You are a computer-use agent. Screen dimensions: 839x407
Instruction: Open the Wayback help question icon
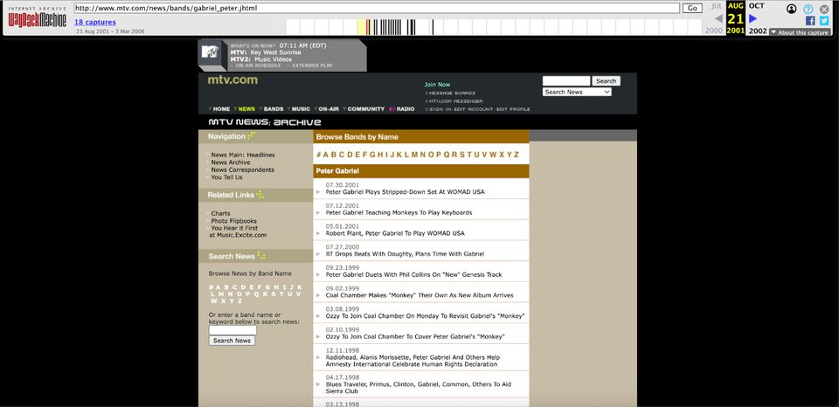808,9
